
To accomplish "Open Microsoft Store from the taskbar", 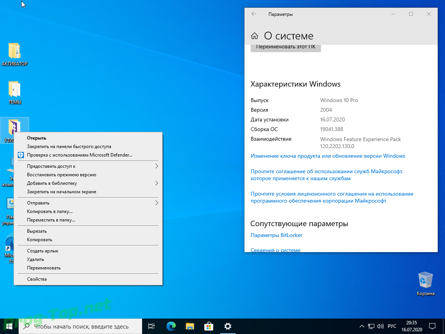I will tap(209, 326).
